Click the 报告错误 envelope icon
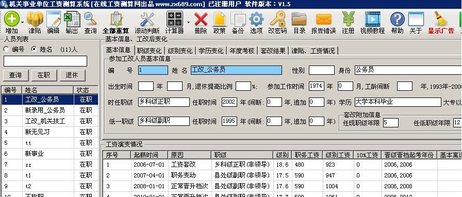462x197 pixels. (x=323, y=19)
